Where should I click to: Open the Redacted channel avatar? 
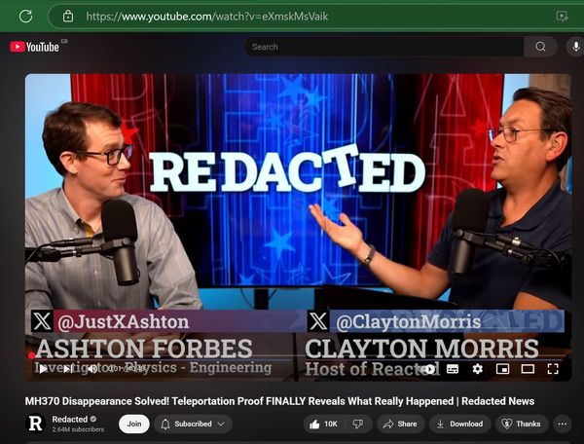click(x=35, y=424)
